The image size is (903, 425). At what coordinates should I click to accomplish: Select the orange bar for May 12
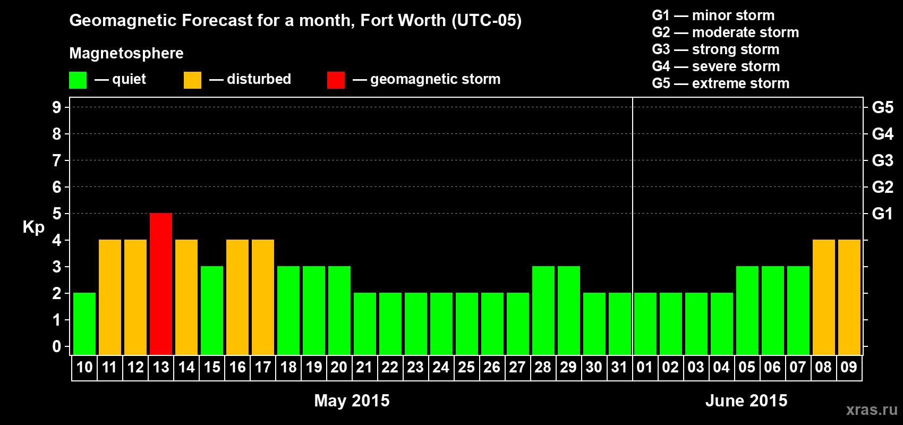135,297
